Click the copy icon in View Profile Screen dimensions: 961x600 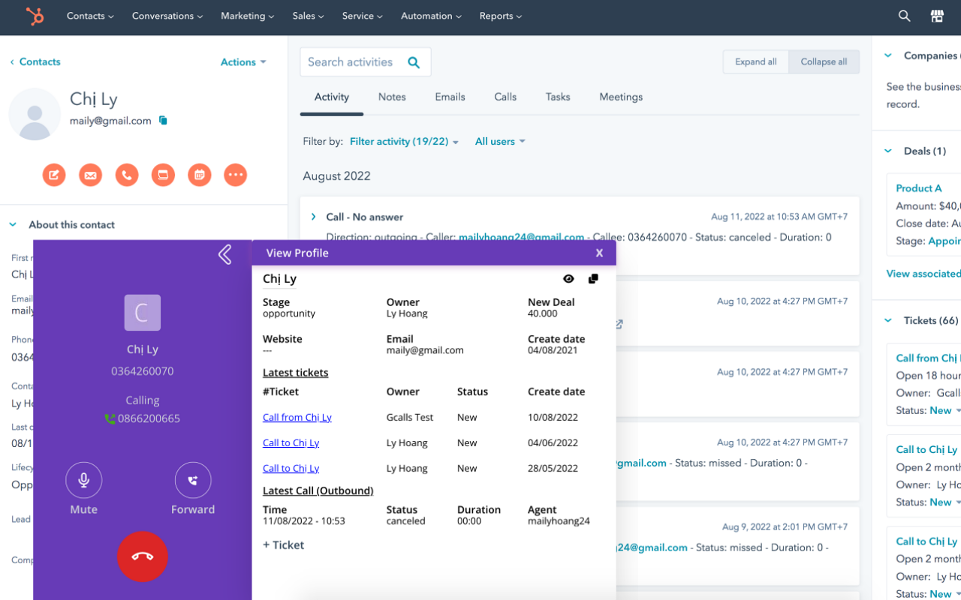tap(593, 279)
